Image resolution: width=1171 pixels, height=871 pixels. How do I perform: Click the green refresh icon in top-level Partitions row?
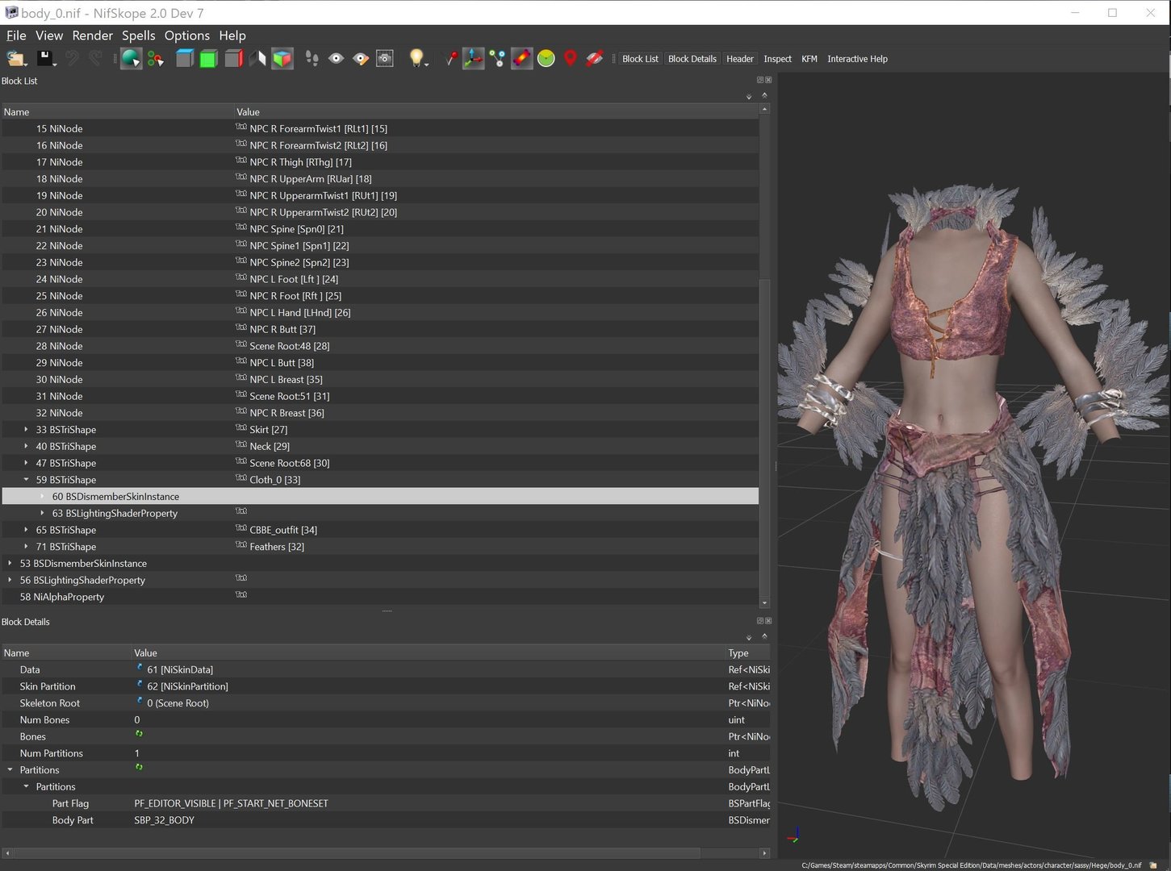(139, 768)
